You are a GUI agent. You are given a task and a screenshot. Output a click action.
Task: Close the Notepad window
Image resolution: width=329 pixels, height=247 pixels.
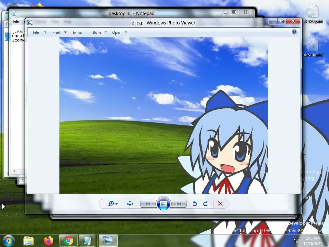tap(245, 12)
